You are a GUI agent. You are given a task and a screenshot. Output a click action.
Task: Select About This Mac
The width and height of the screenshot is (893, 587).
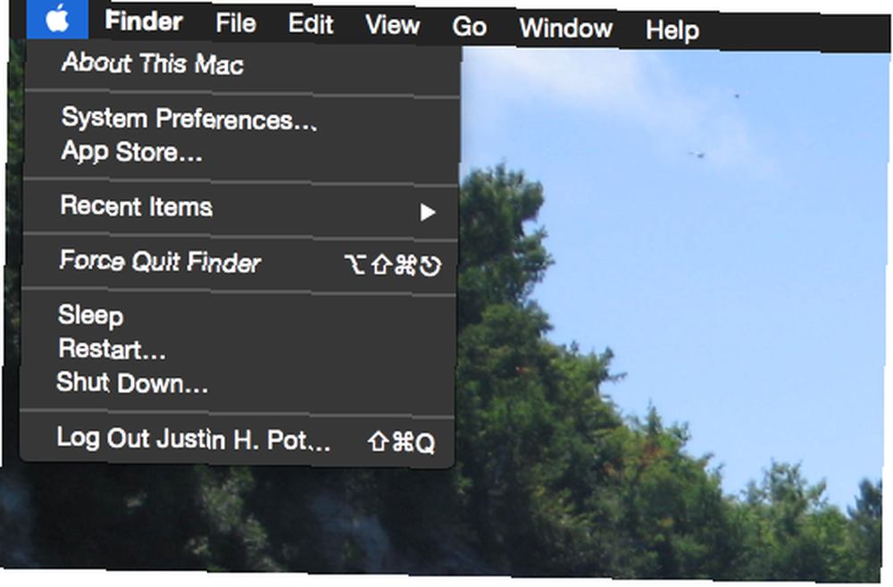coord(153,63)
